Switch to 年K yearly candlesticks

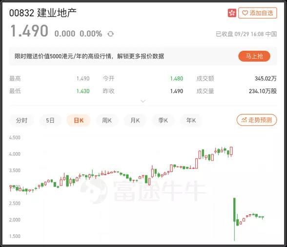(x=191, y=120)
